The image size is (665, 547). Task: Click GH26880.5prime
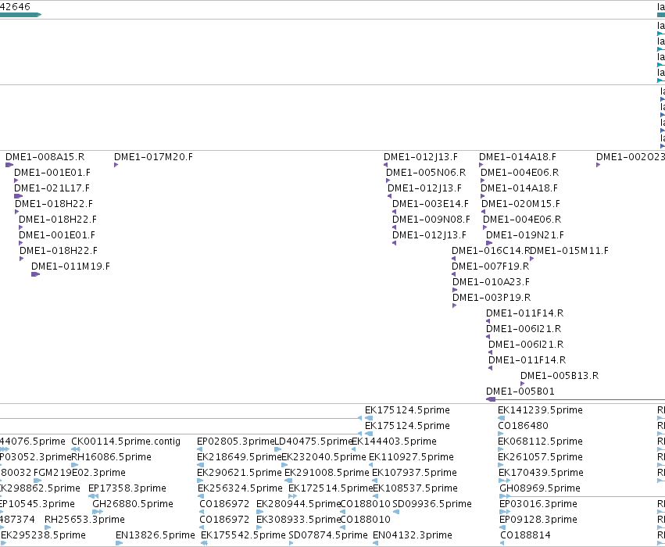[x=133, y=504]
